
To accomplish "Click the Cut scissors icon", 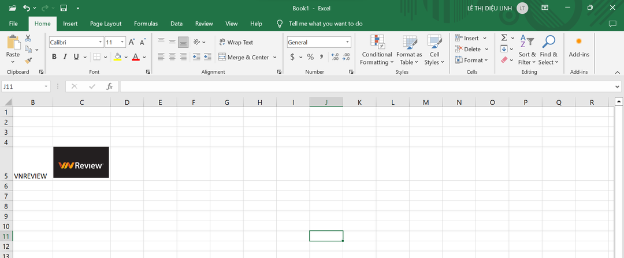I will coord(28,38).
